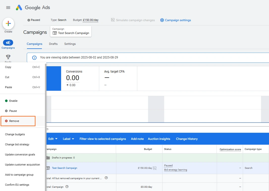Select the Avg. target CPA metric card
Viewport: 269px width, 191px height.
coord(118,78)
